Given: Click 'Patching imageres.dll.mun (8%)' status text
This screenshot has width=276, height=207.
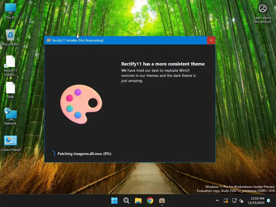Looking at the screenshot, I should (84, 154).
